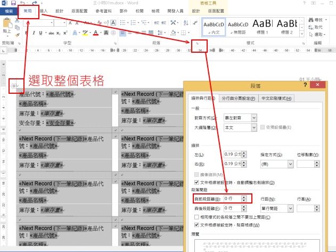Toggle Italic formatting
The width and height of the screenshot is (336, 252).
point(34,33)
